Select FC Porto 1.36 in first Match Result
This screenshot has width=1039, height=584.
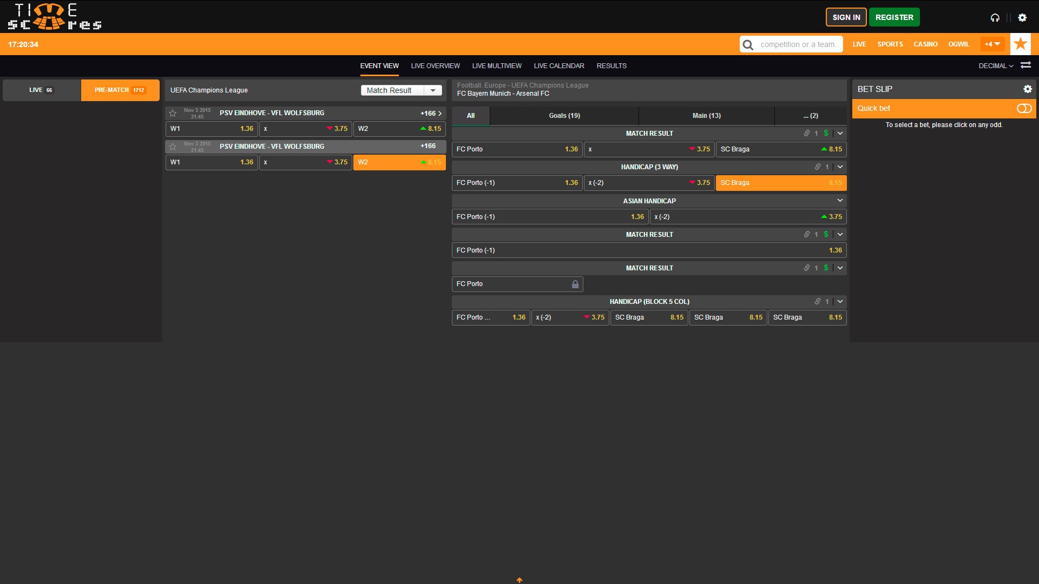coord(517,149)
